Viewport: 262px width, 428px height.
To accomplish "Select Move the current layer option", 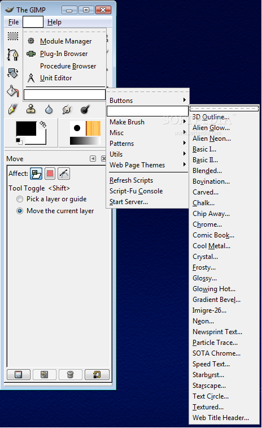I will [x=55, y=211].
